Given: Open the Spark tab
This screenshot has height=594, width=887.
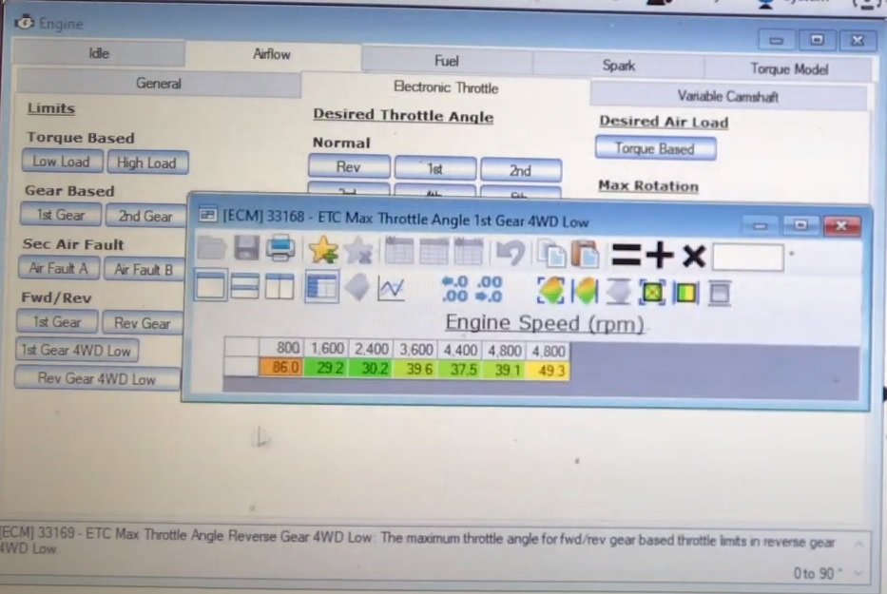Looking at the screenshot, I should [618, 66].
